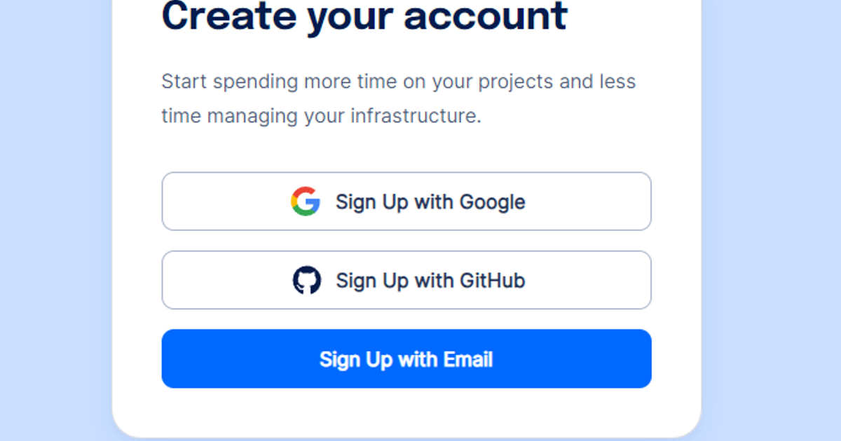Sign up using the Google button
841x441 pixels.
(406, 202)
